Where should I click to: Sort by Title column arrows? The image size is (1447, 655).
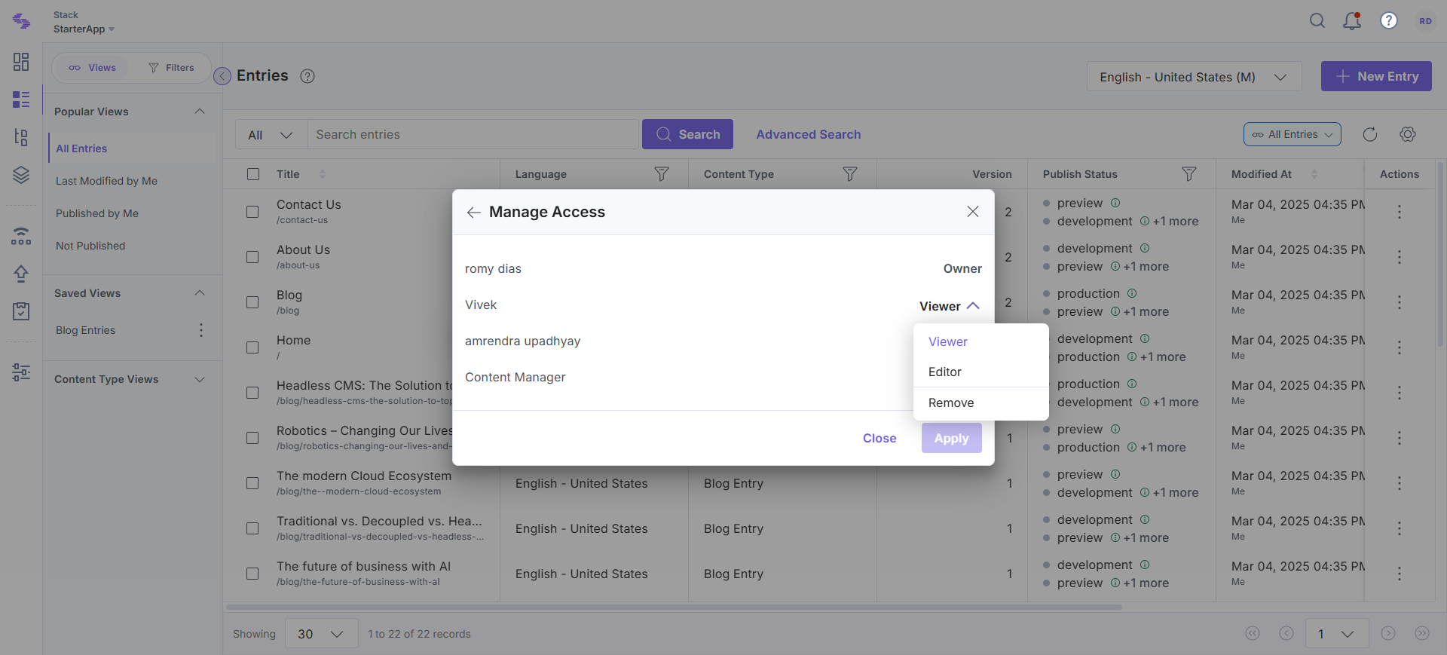[323, 174]
